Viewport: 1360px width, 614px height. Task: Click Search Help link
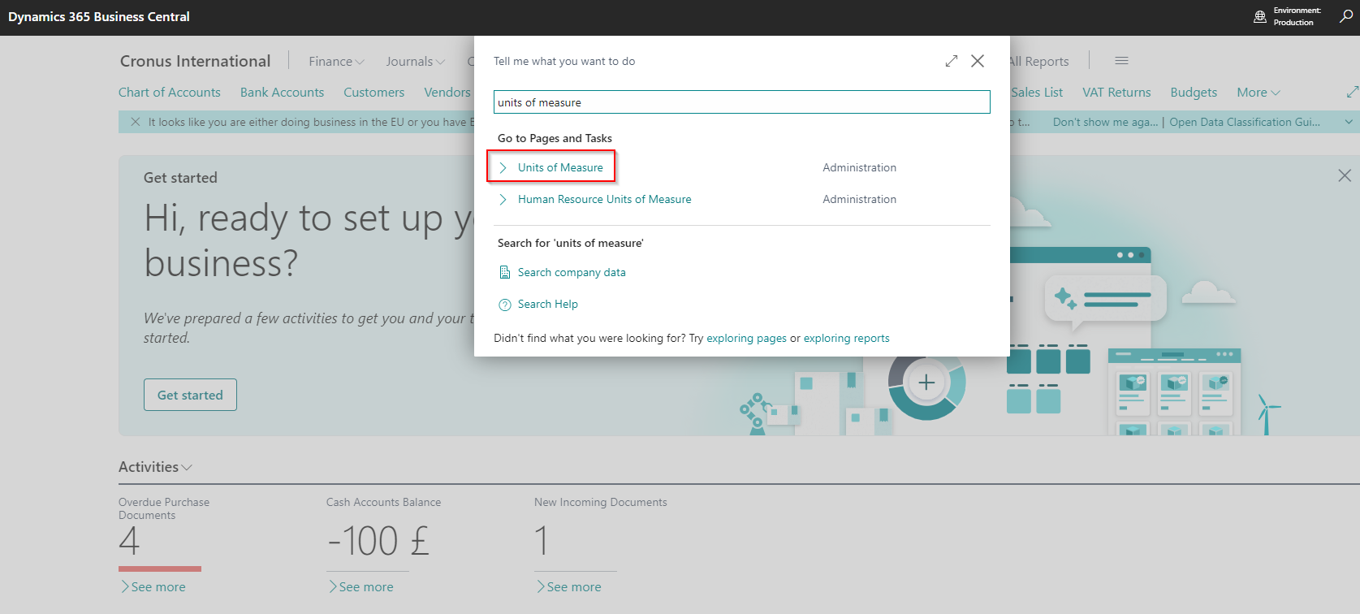pos(548,305)
